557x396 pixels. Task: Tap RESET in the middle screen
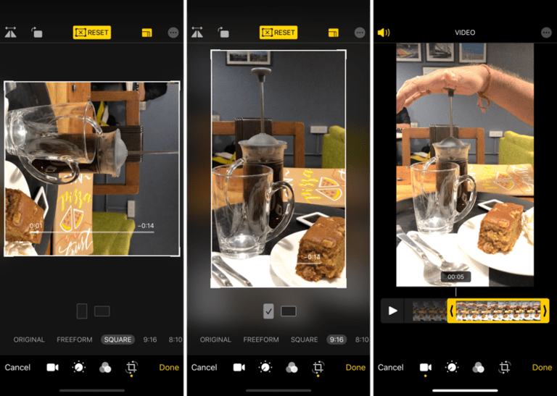click(278, 33)
